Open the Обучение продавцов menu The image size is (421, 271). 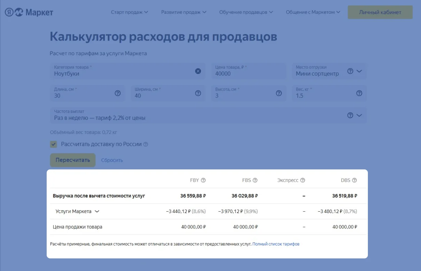(246, 12)
